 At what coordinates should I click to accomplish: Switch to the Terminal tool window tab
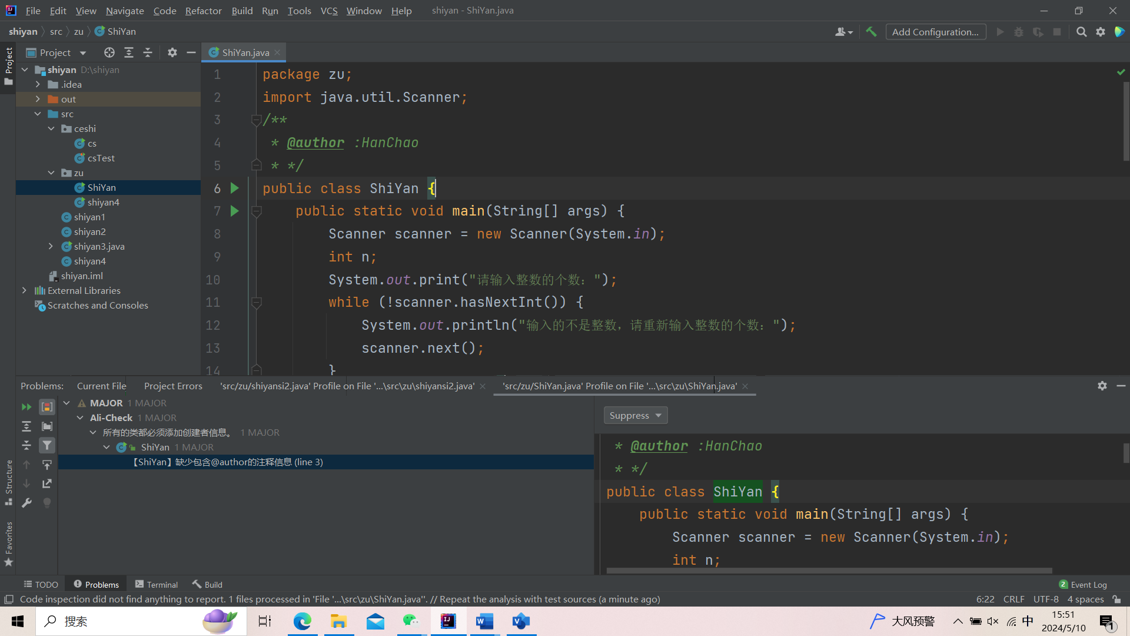(156, 584)
